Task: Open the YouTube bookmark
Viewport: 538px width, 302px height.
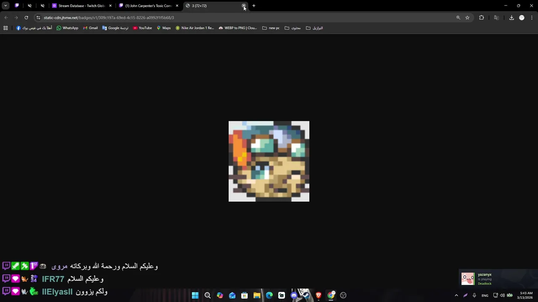Action: pyautogui.click(x=142, y=28)
